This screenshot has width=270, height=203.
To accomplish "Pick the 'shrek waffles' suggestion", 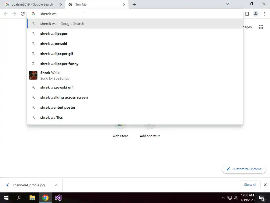I will (135, 117).
